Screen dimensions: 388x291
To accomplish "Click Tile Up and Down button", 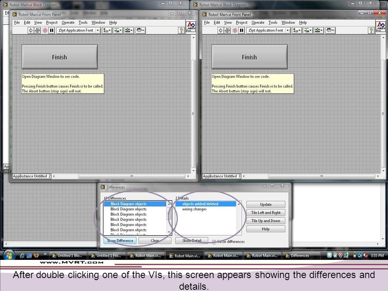I will [x=266, y=221].
